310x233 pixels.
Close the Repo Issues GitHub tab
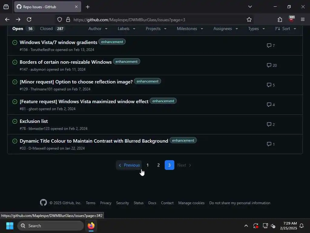click(76, 7)
